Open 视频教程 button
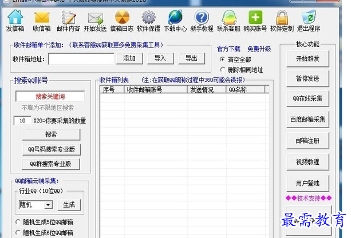Screen dimensions: 351x238 [x=307, y=162]
